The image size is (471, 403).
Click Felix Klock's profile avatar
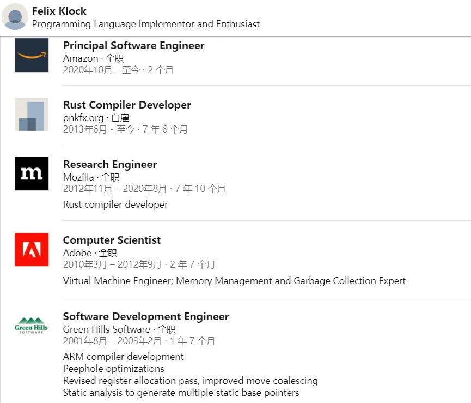pos(15,17)
